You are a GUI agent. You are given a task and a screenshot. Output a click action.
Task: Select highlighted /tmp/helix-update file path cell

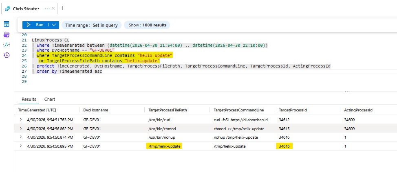164,146
